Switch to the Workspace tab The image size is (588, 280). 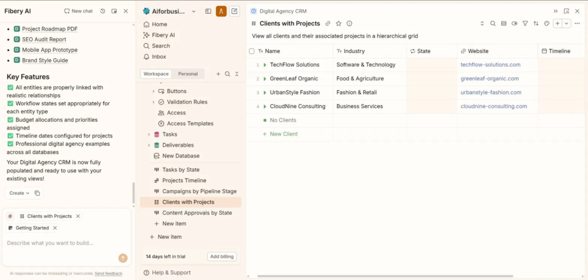(156, 74)
